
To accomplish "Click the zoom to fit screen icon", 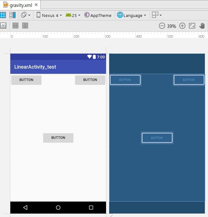I will click(192, 26).
